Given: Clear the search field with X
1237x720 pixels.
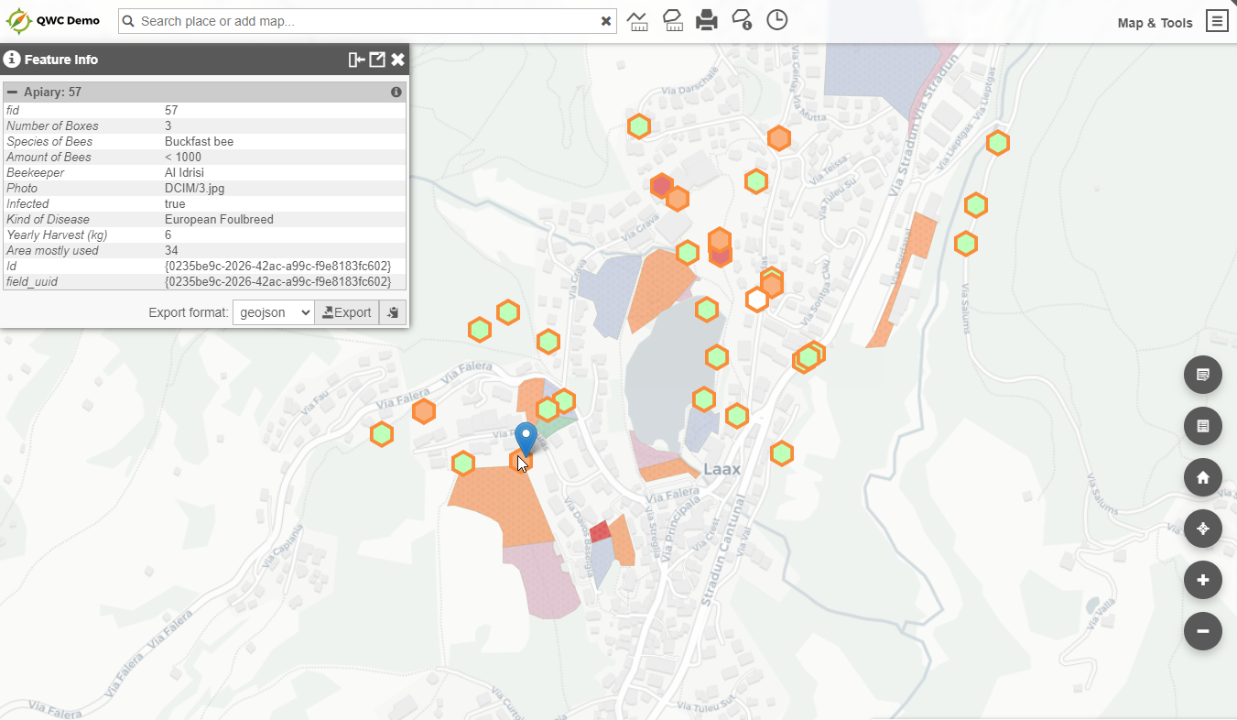Looking at the screenshot, I should (606, 21).
